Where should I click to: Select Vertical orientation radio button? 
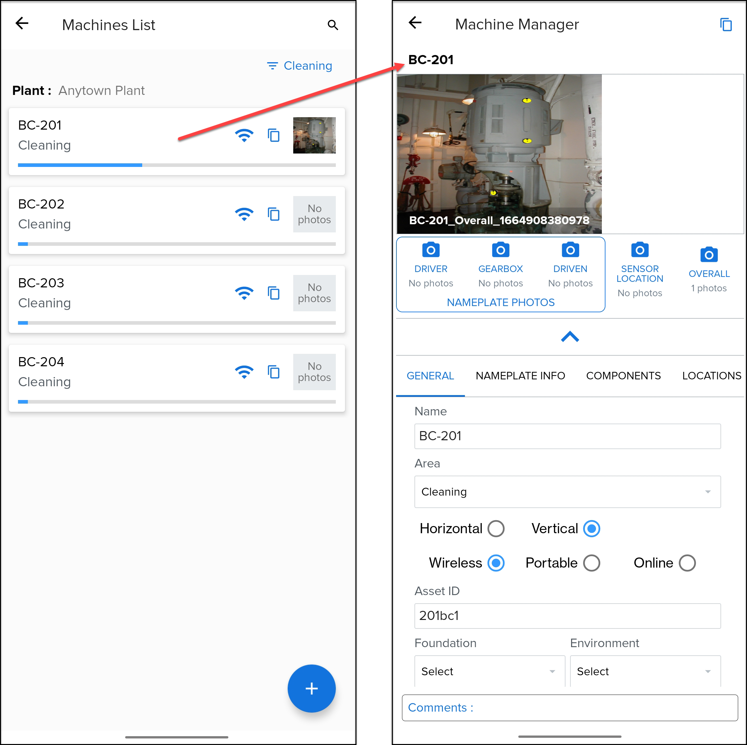tap(592, 529)
